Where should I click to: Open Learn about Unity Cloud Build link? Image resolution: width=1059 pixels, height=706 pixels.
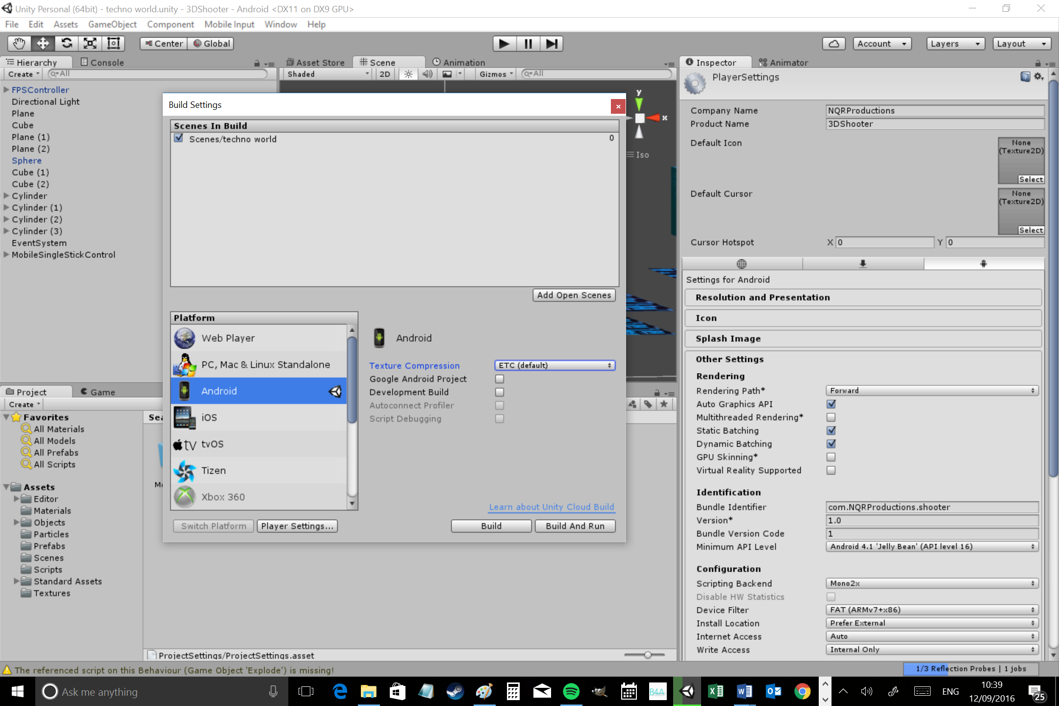[551, 507]
